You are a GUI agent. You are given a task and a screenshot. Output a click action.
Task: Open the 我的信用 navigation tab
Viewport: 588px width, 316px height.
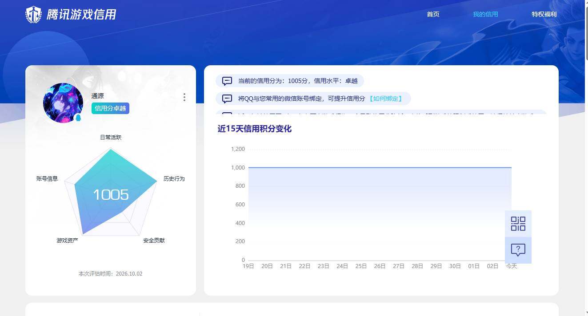tap(485, 14)
